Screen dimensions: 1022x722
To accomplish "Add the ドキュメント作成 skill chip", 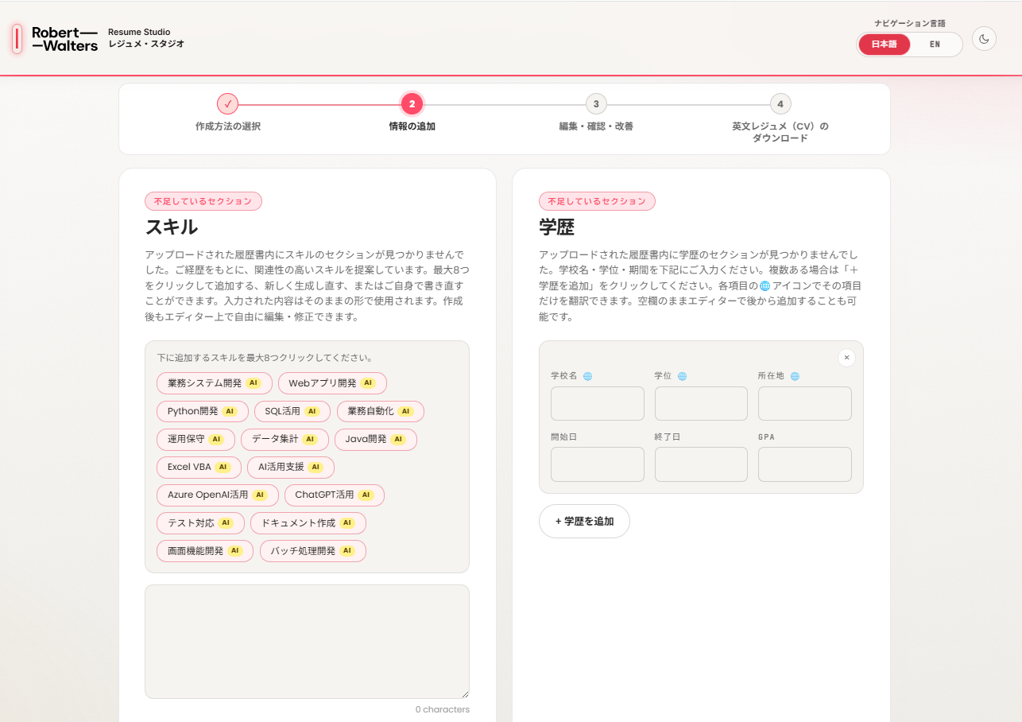I will point(308,523).
